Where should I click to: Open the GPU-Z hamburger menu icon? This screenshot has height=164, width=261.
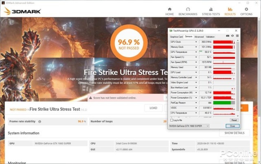click(237, 36)
